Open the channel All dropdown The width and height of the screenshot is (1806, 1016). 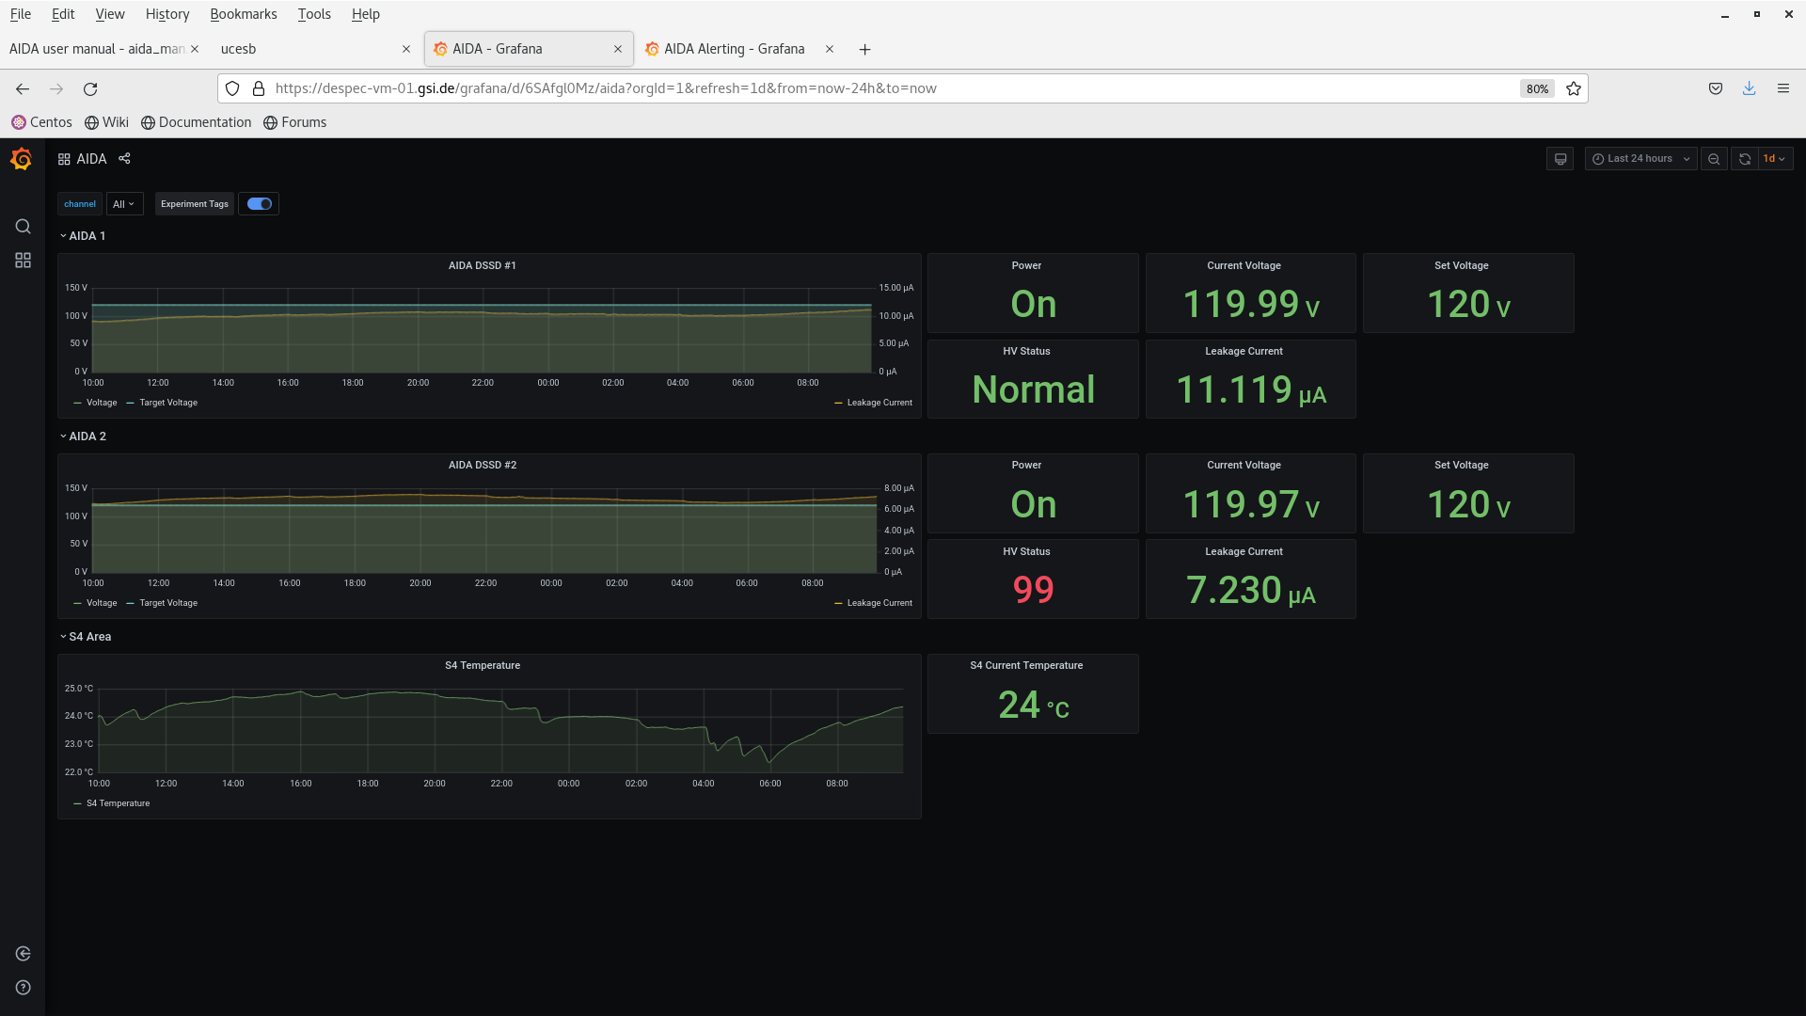point(124,203)
